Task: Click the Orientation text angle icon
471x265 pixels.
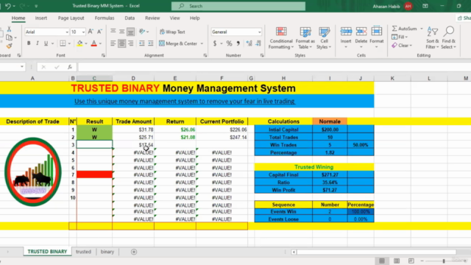Action: [142, 31]
